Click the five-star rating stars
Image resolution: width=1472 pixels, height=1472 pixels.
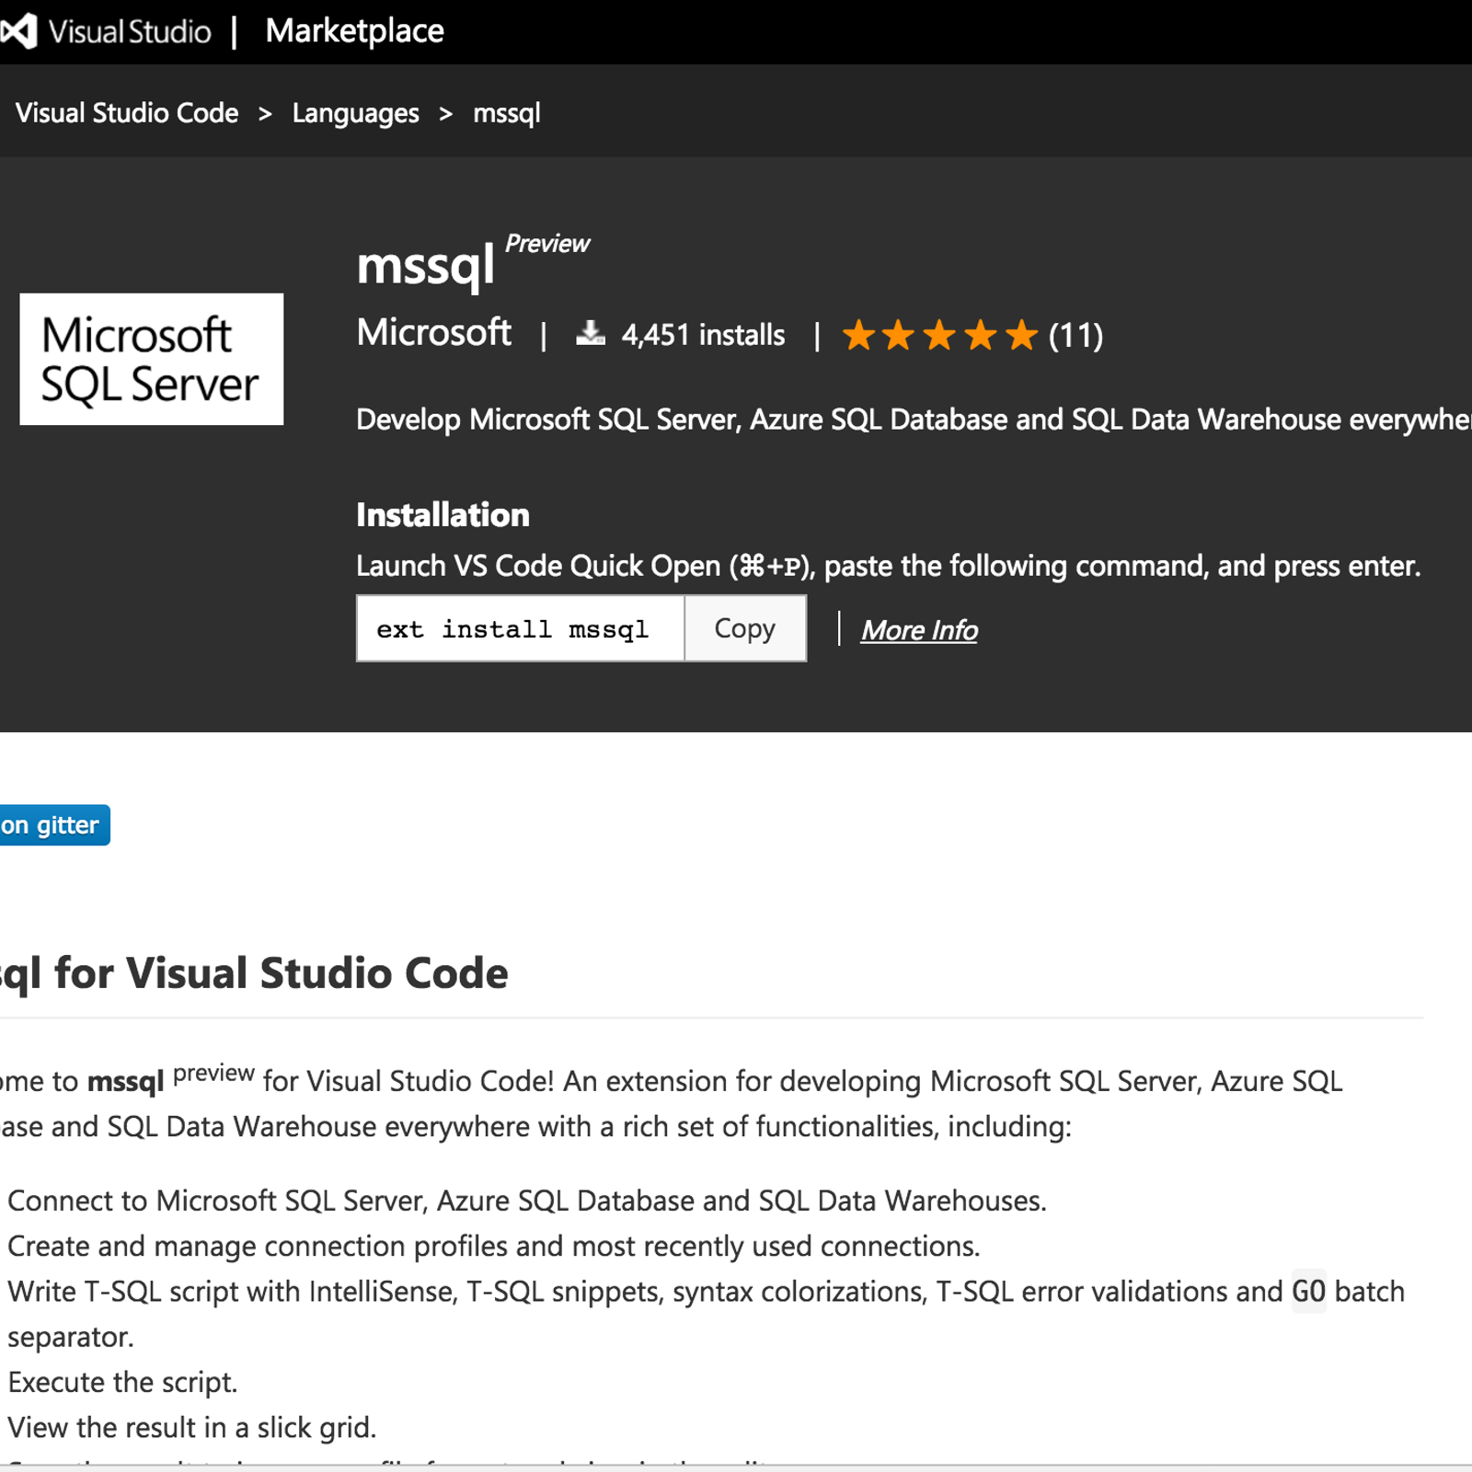pos(940,335)
